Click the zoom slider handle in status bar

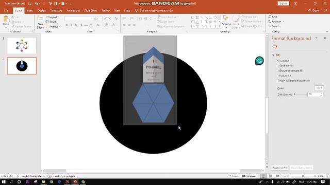click(303, 176)
